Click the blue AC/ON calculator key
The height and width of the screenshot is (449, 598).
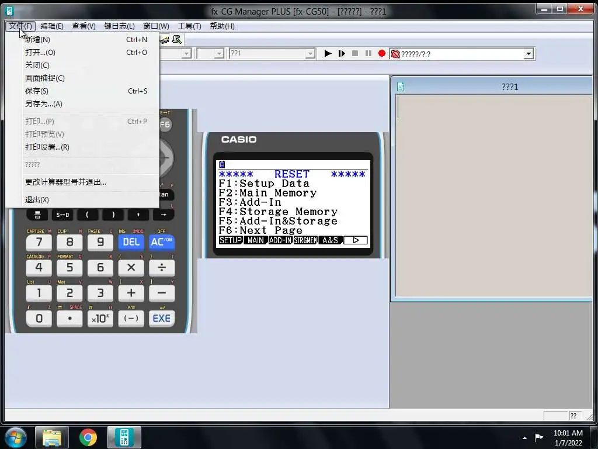[162, 242]
